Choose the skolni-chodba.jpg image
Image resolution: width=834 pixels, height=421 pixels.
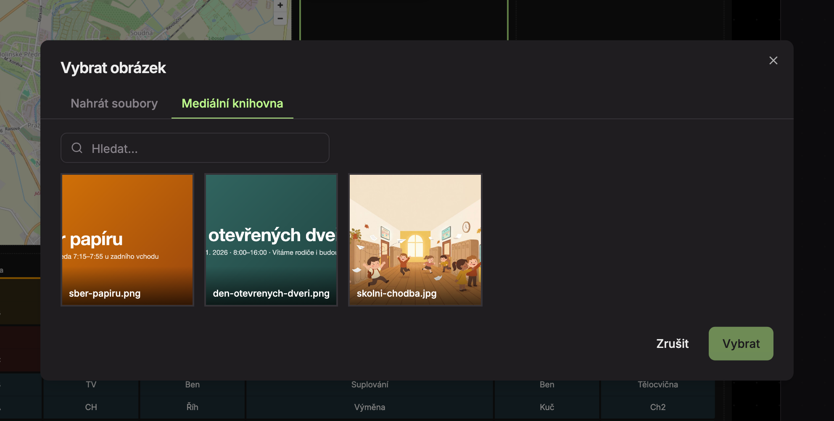tap(415, 239)
